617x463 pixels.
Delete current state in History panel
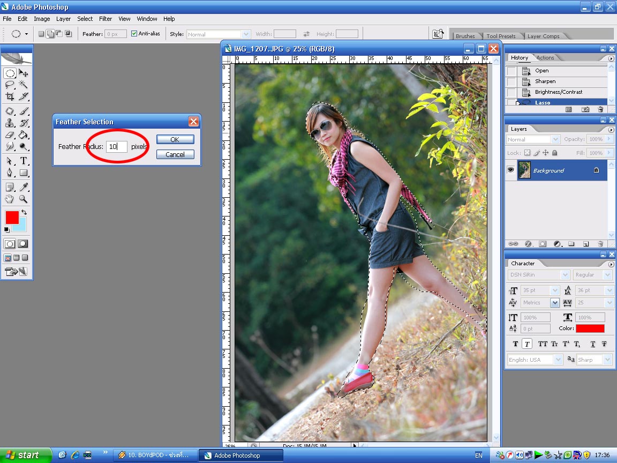[x=600, y=109]
